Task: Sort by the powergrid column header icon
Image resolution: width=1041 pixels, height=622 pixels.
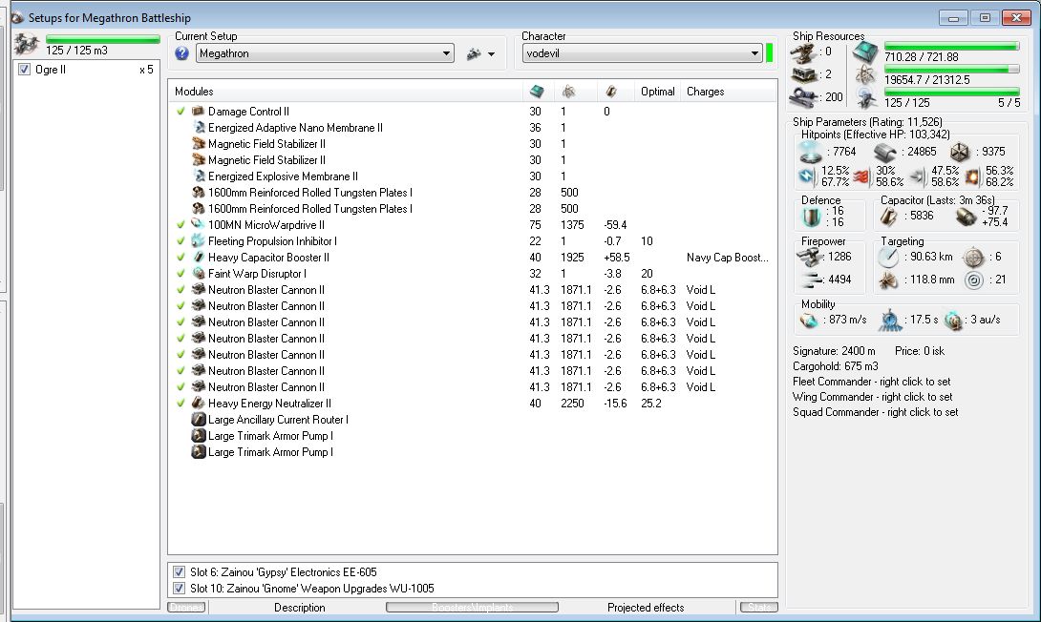Action: (568, 92)
